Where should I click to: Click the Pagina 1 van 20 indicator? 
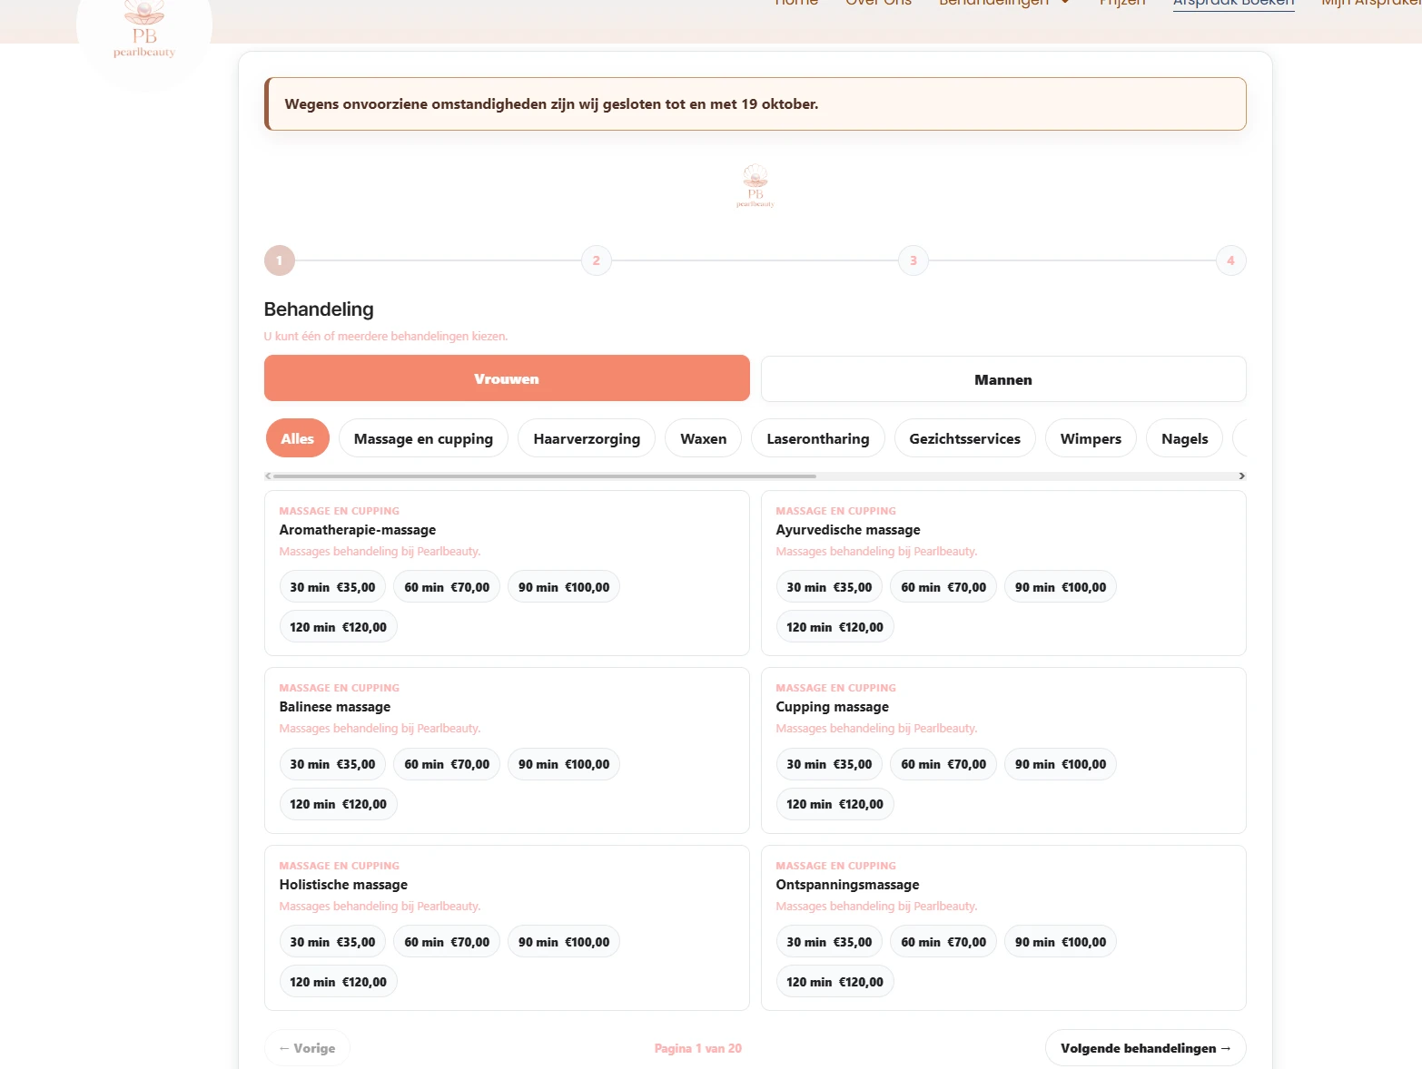pos(698,1048)
